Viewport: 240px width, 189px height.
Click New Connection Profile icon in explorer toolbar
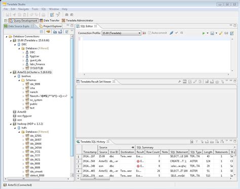click(48, 31)
